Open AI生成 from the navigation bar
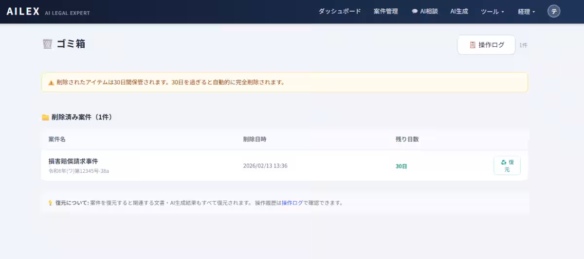This screenshot has height=259, width=584. point(459,12)
